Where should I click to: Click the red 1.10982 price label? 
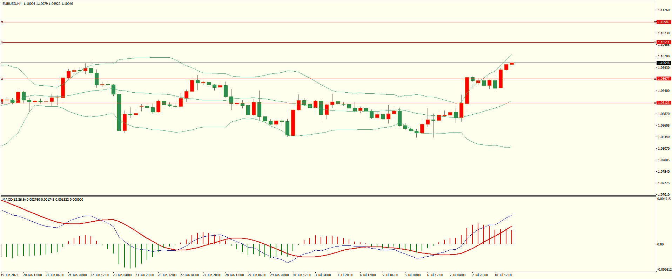[x=663, y=22]
